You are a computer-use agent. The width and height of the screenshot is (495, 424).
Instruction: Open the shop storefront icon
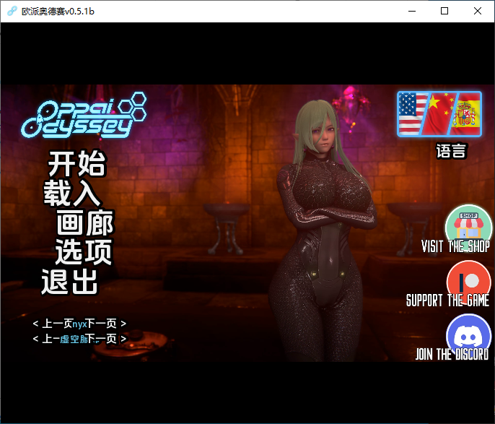pyautogui.click(x=468, y=225)
